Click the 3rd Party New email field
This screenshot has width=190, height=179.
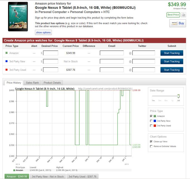click(x=112, y=61)
